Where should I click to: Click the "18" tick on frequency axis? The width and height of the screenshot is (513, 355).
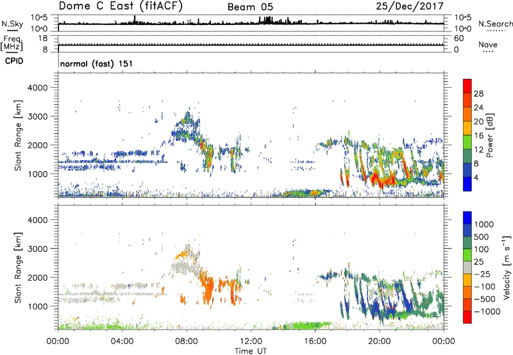[x=43, y=38]
